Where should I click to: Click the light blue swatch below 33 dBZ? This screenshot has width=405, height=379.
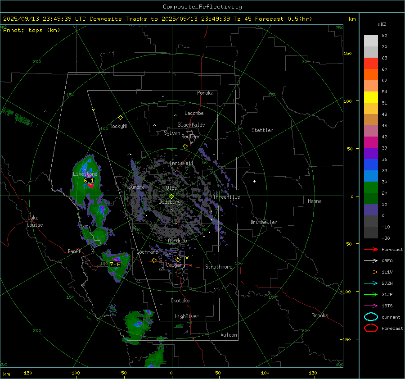[x=371, y=176]
